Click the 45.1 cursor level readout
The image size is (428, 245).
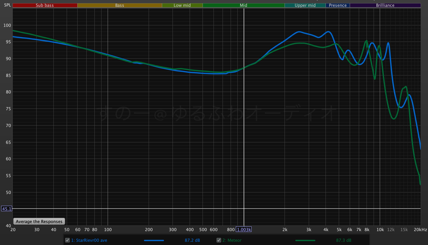pos(6,209)
